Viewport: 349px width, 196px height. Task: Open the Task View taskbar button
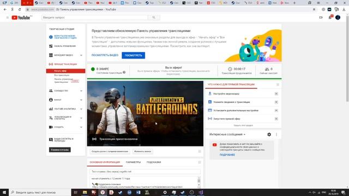click(x=75, y=192)
